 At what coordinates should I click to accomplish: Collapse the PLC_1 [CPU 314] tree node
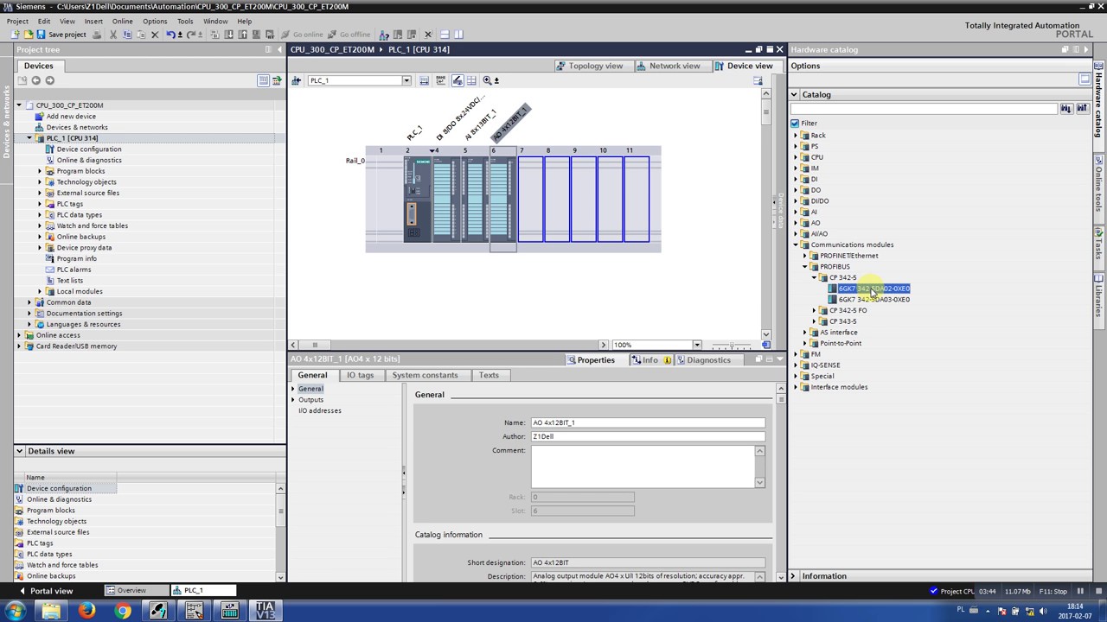[29, 138]
